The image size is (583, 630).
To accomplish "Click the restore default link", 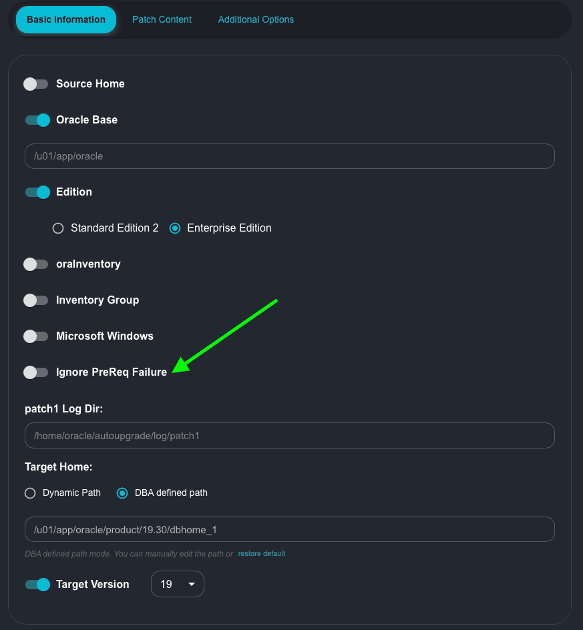I will coord(261,554).
